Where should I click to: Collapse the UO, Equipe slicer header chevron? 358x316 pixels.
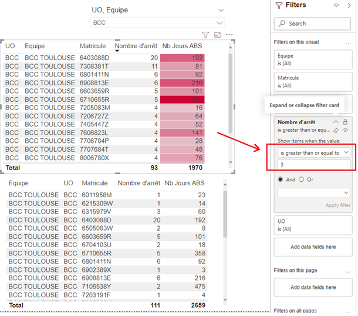tap(221, 11)
